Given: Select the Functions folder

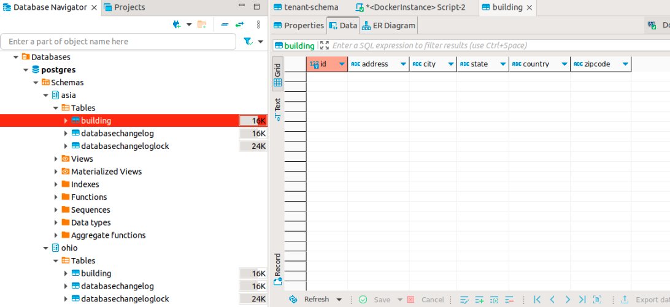Looking at the screenshot, I should pyautogui.click(x=89, y=197).
